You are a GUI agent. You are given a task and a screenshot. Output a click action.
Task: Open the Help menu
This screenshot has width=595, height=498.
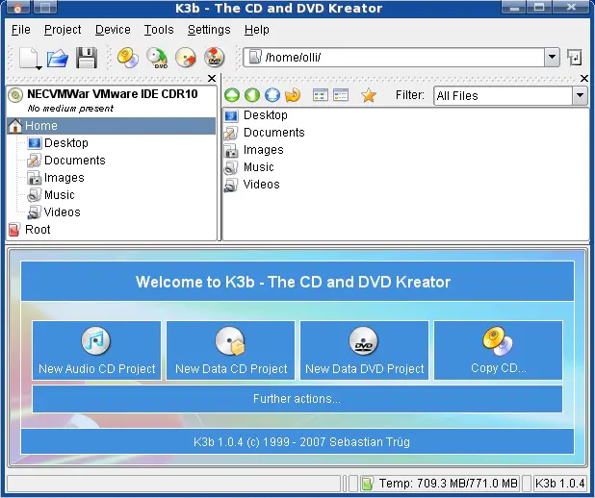coord(257,30)
